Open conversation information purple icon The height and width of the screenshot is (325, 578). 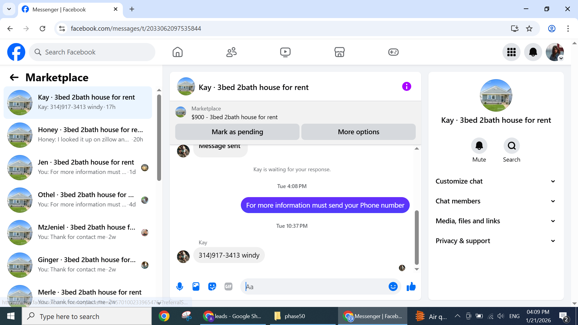(x=406, y=87)
